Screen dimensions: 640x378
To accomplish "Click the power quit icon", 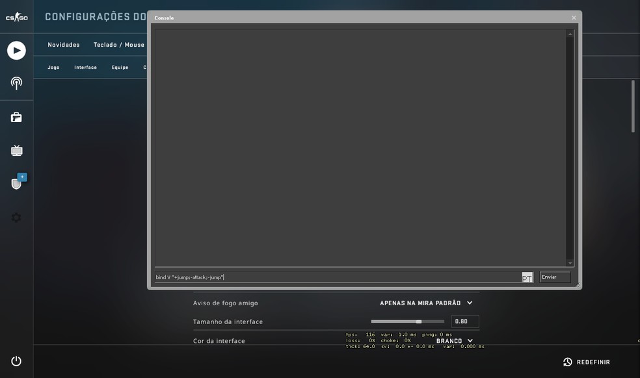I will [16, 361].
